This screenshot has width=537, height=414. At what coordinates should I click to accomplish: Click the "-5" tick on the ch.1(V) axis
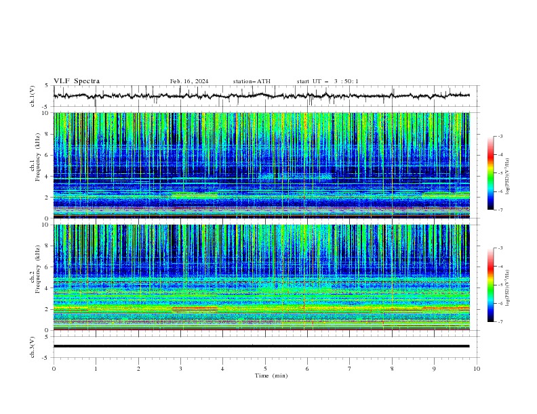tap(46, 107)
